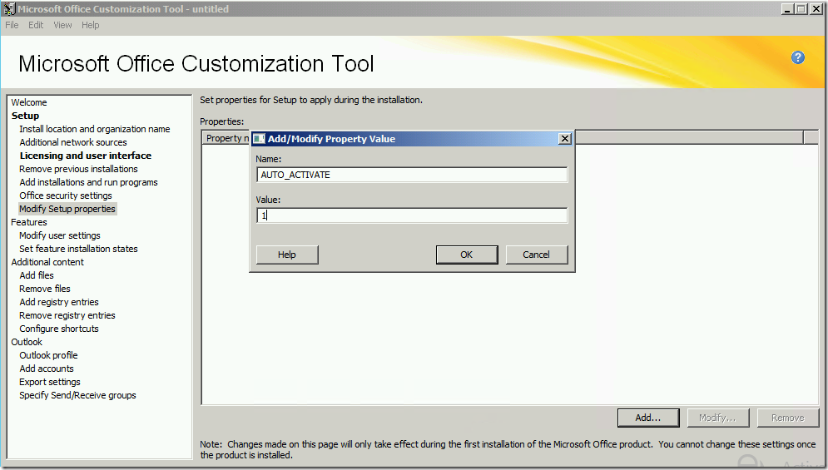Click OK in the property dialog
Screen dimensions: 828x470
(x=467, y=255)
